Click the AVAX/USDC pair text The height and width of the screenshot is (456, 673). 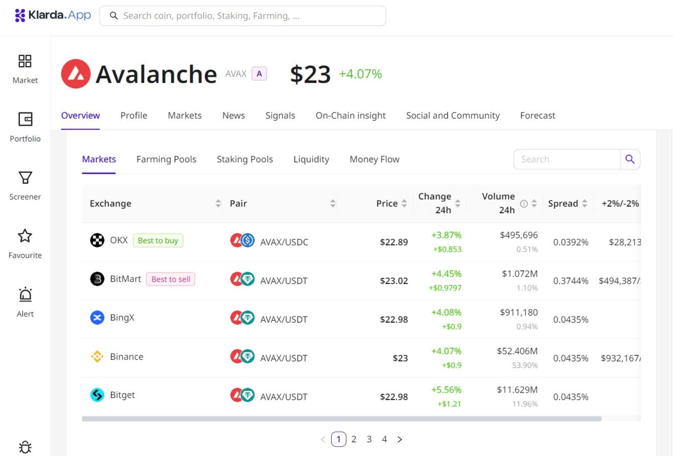[x=284, y=242]
